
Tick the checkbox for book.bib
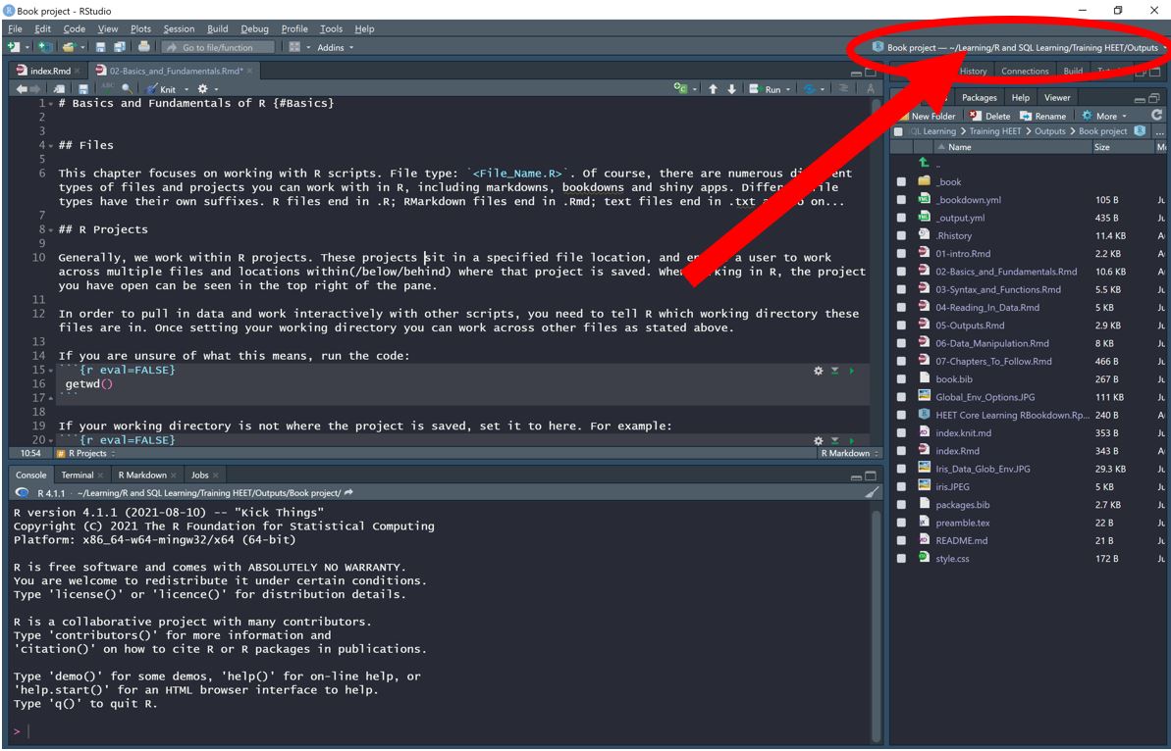click(x=901, y=378)
